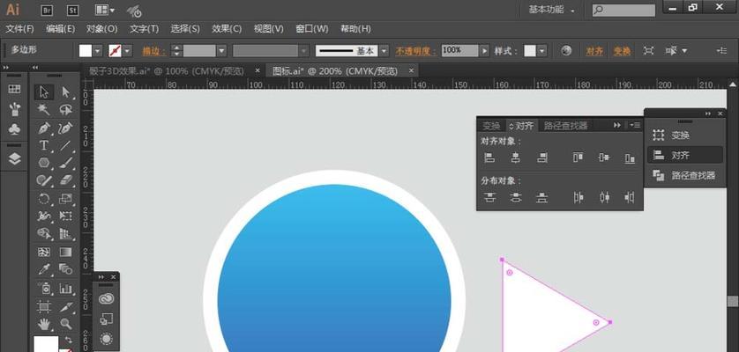Select the Gradient tool
The height and width of the screenshot is (352, 739).
[65, 253]
